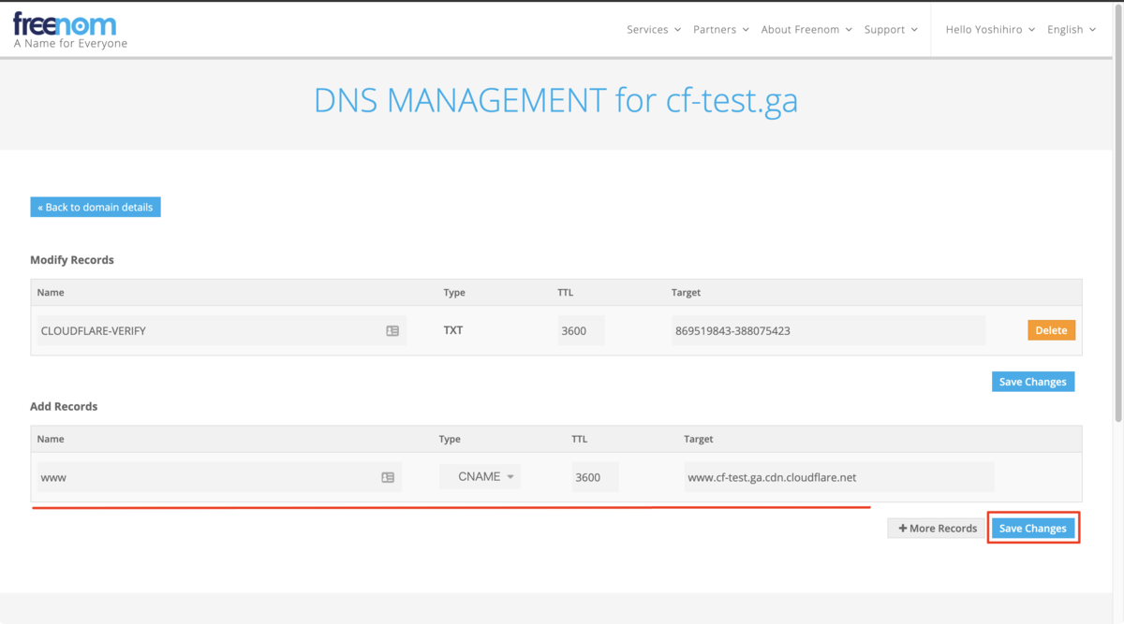Add more records with More Records button
This screenshot has height=624, width=1124.
(938, 529)
